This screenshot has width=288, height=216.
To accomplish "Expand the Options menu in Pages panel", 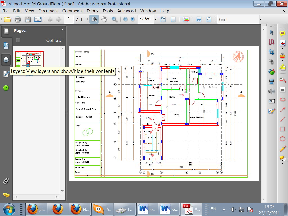I will (x=54, y=40).
